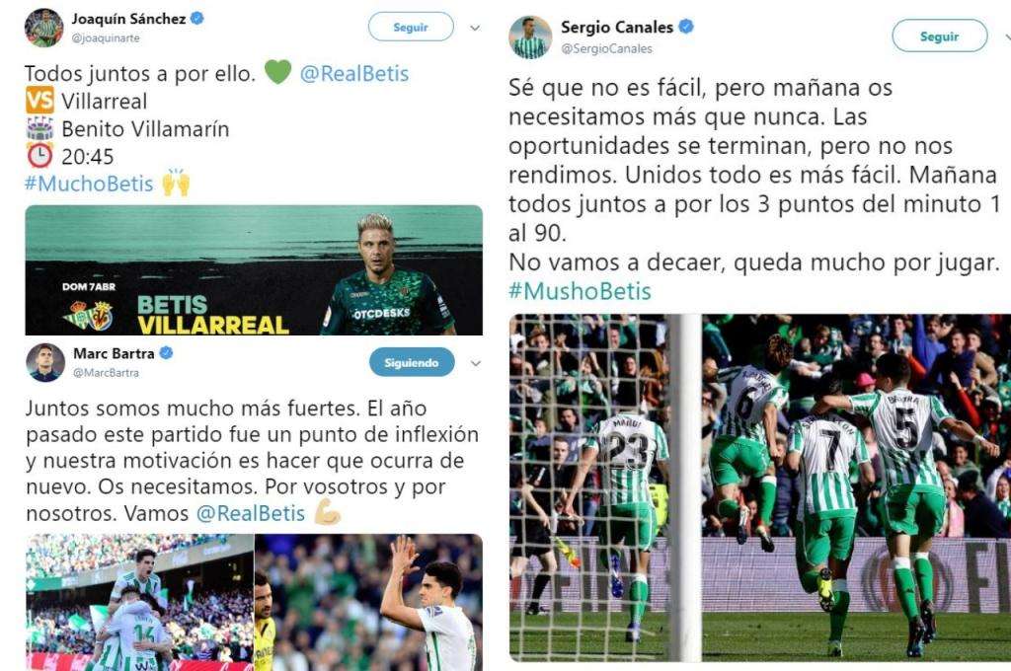Click the flexed biceps emoji in Bartra's tweet

click(328, 512)
